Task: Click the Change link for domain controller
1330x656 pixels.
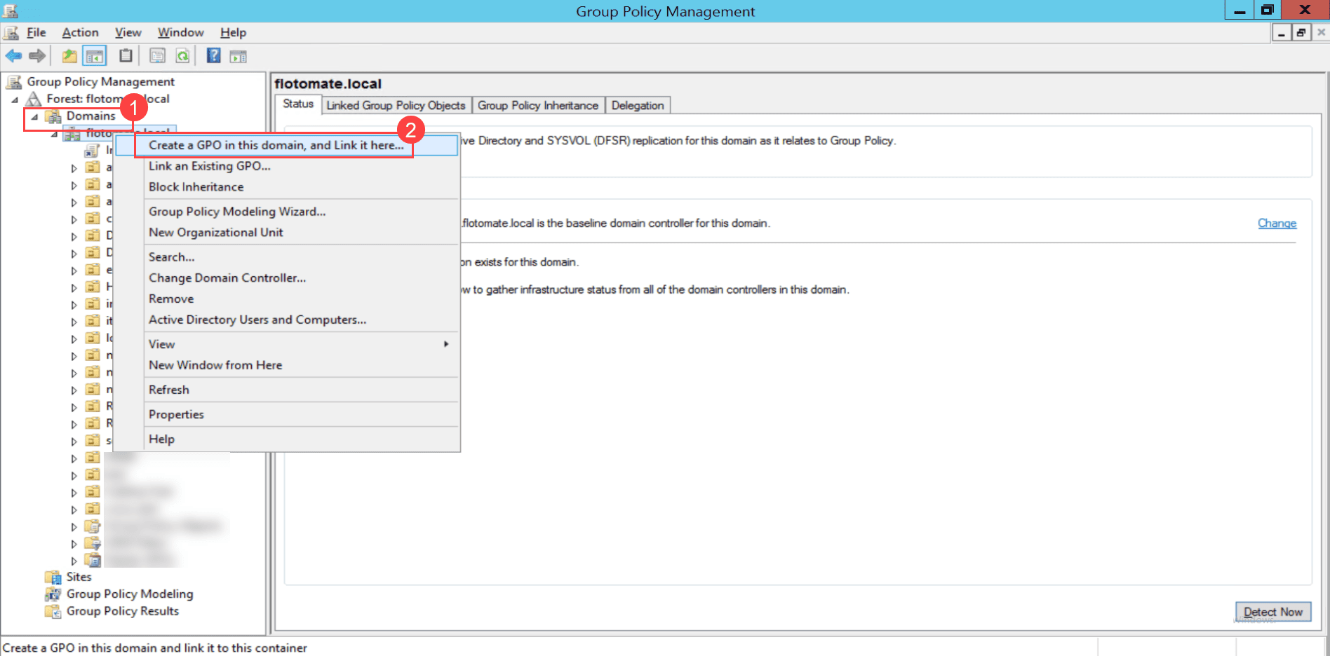Action: click(1276, 223)
